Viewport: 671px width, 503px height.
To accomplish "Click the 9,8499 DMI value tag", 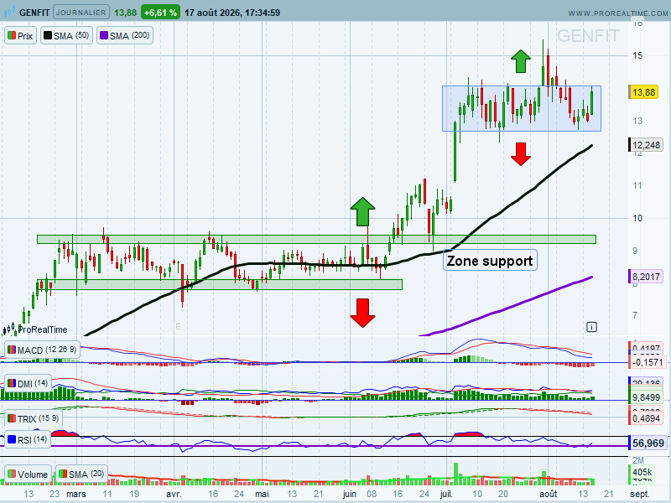I will click(x=645, y=397).
